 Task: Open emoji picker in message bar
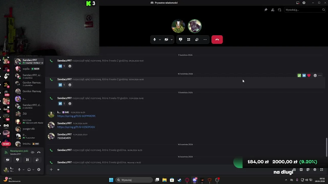pos(315,169)
